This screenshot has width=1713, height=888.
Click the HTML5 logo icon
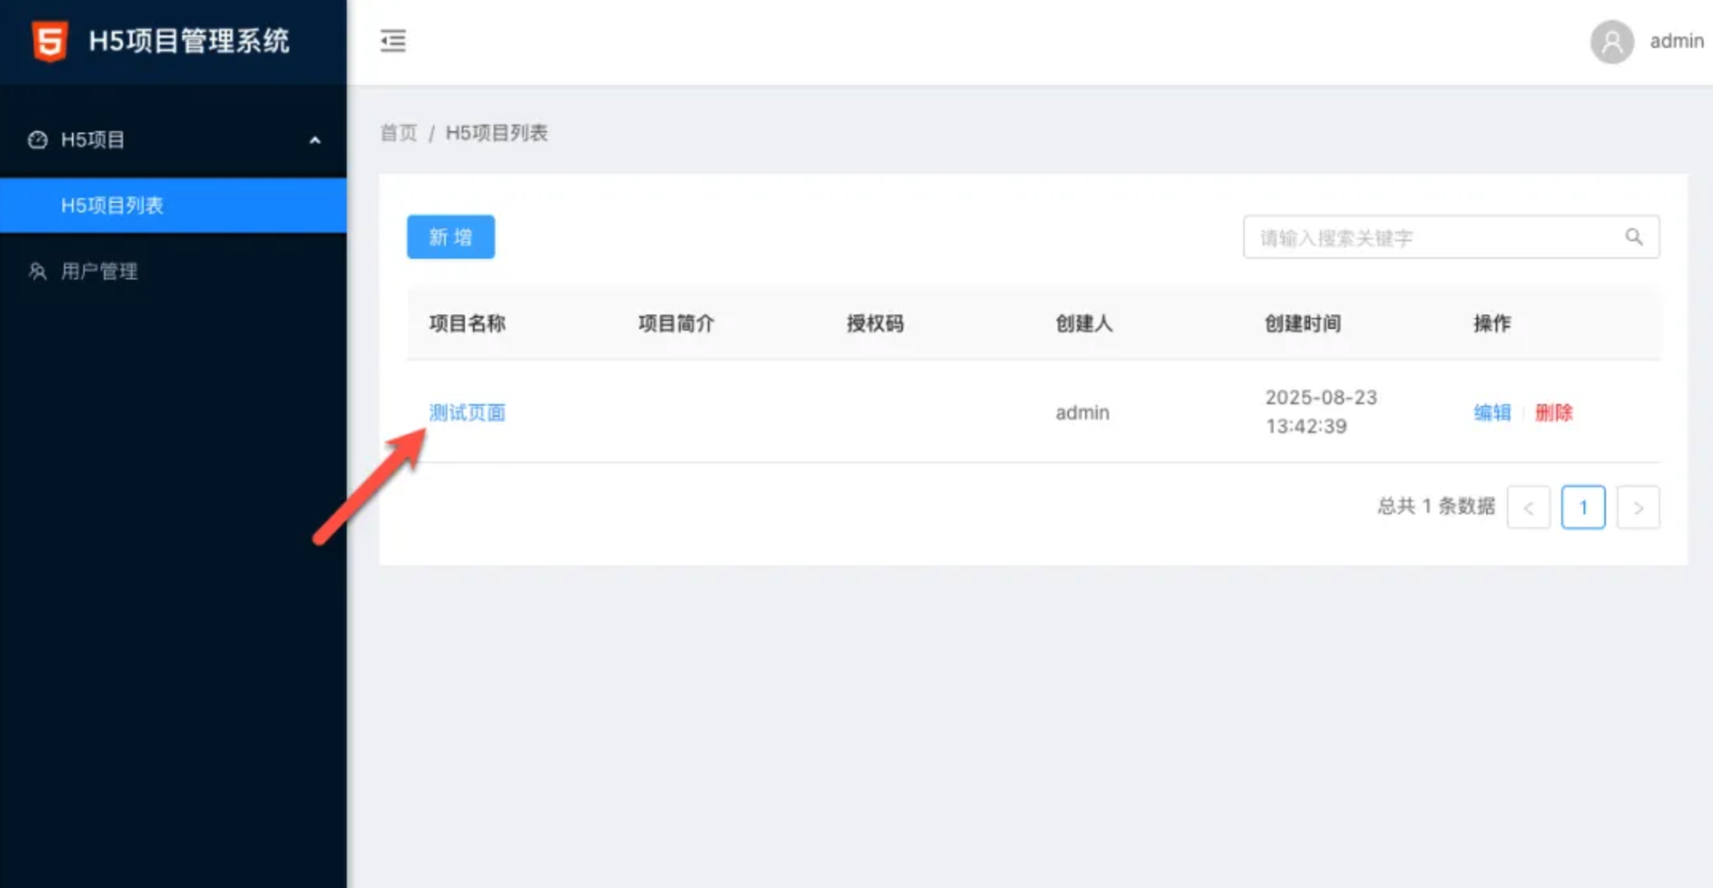[50, 42]
